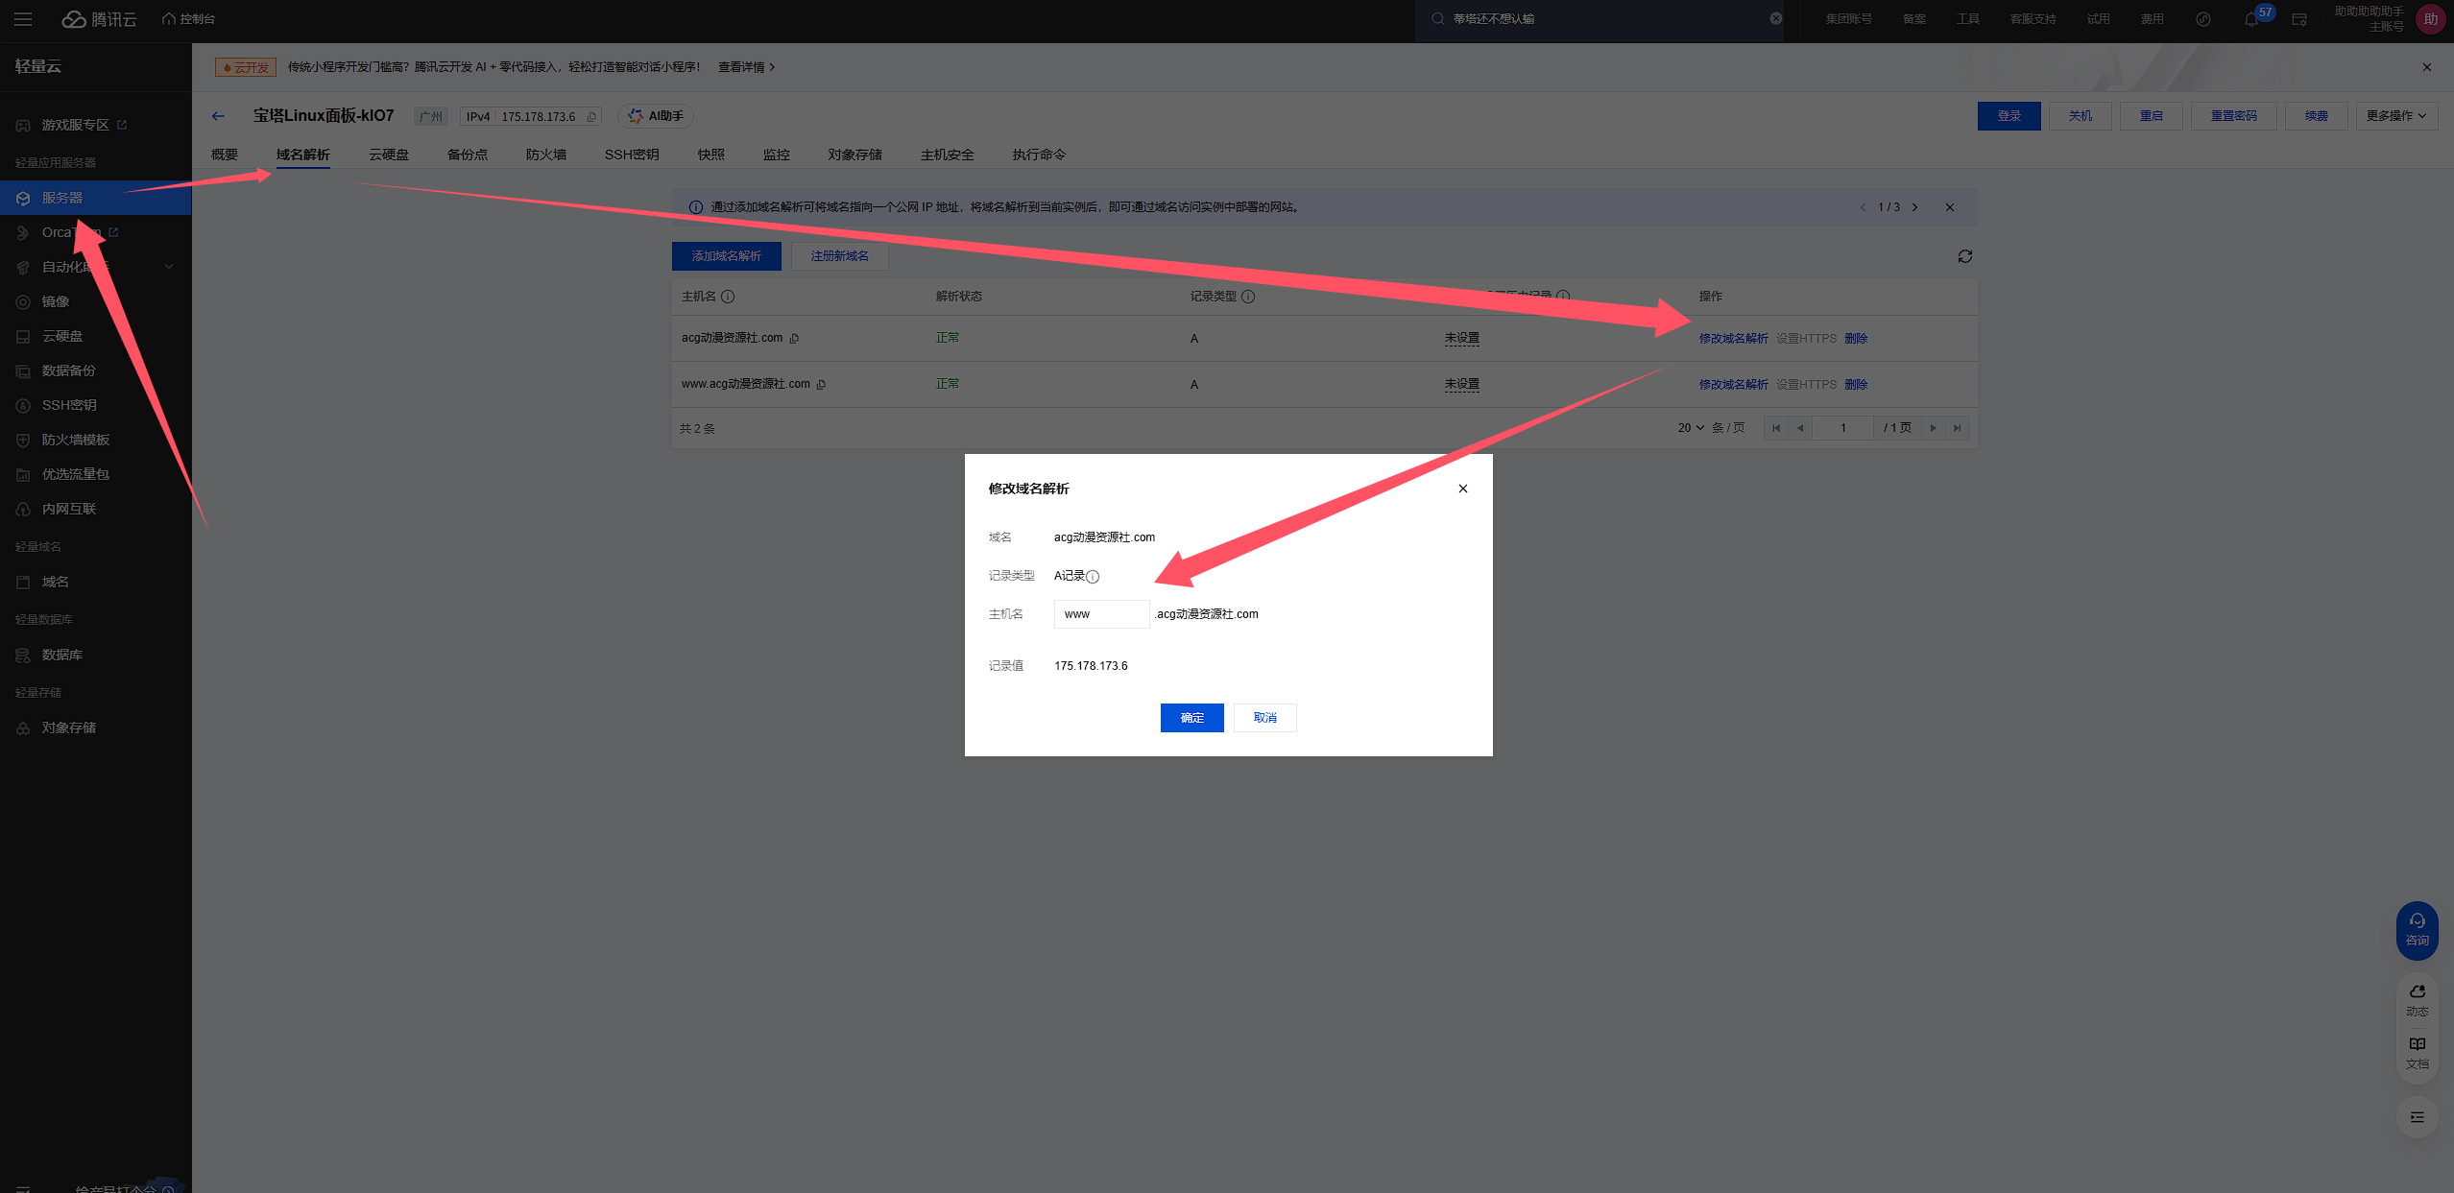2454x1193 pixels.
Task: Click the hamburger menu icon top-left
Action: pos(23,19)
